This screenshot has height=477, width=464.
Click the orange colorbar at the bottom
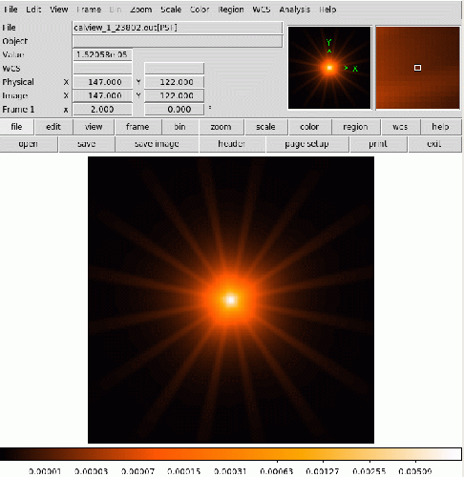(231, 454)
